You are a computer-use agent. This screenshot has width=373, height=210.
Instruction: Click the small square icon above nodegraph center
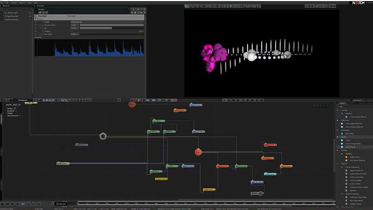[x=119, y=100]
